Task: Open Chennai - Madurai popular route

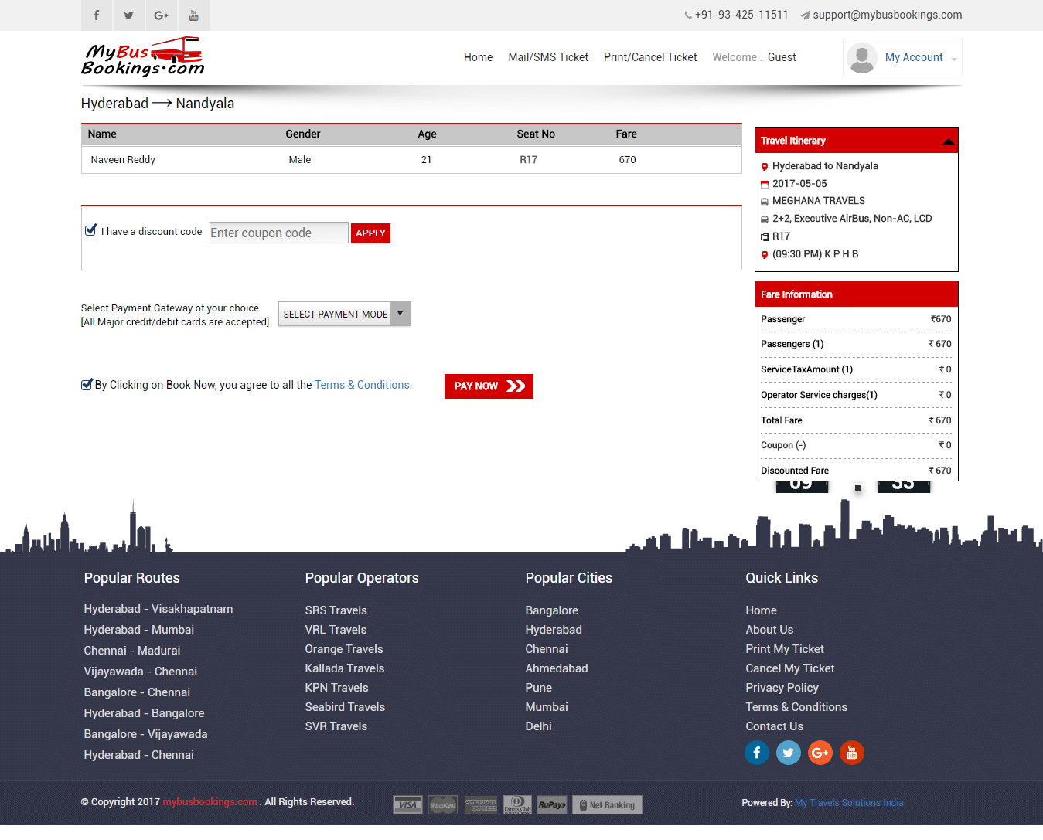Action: point(132,651)
